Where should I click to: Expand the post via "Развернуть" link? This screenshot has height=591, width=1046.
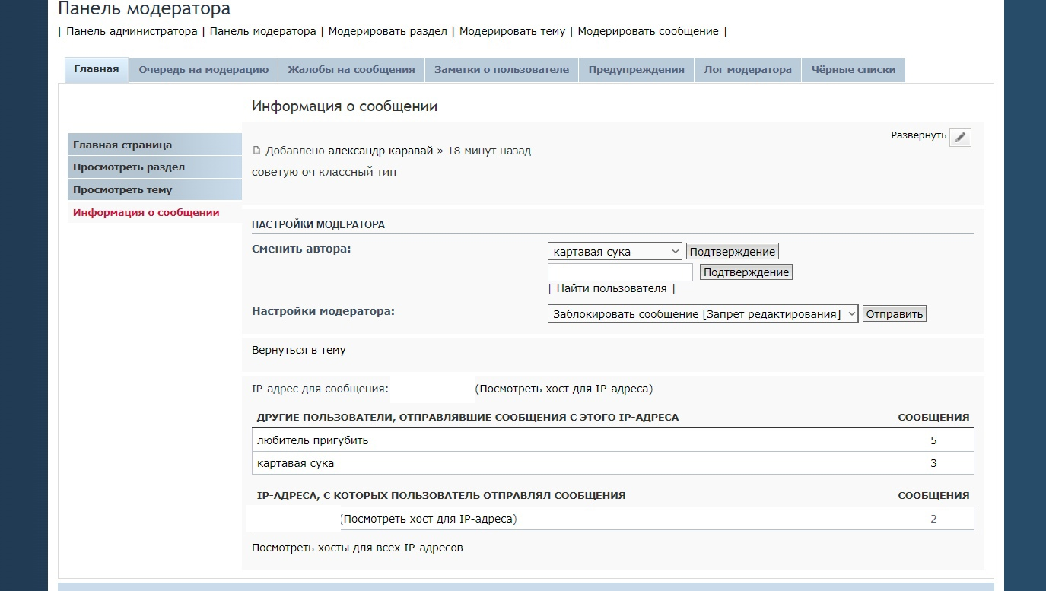click(918, 135)
